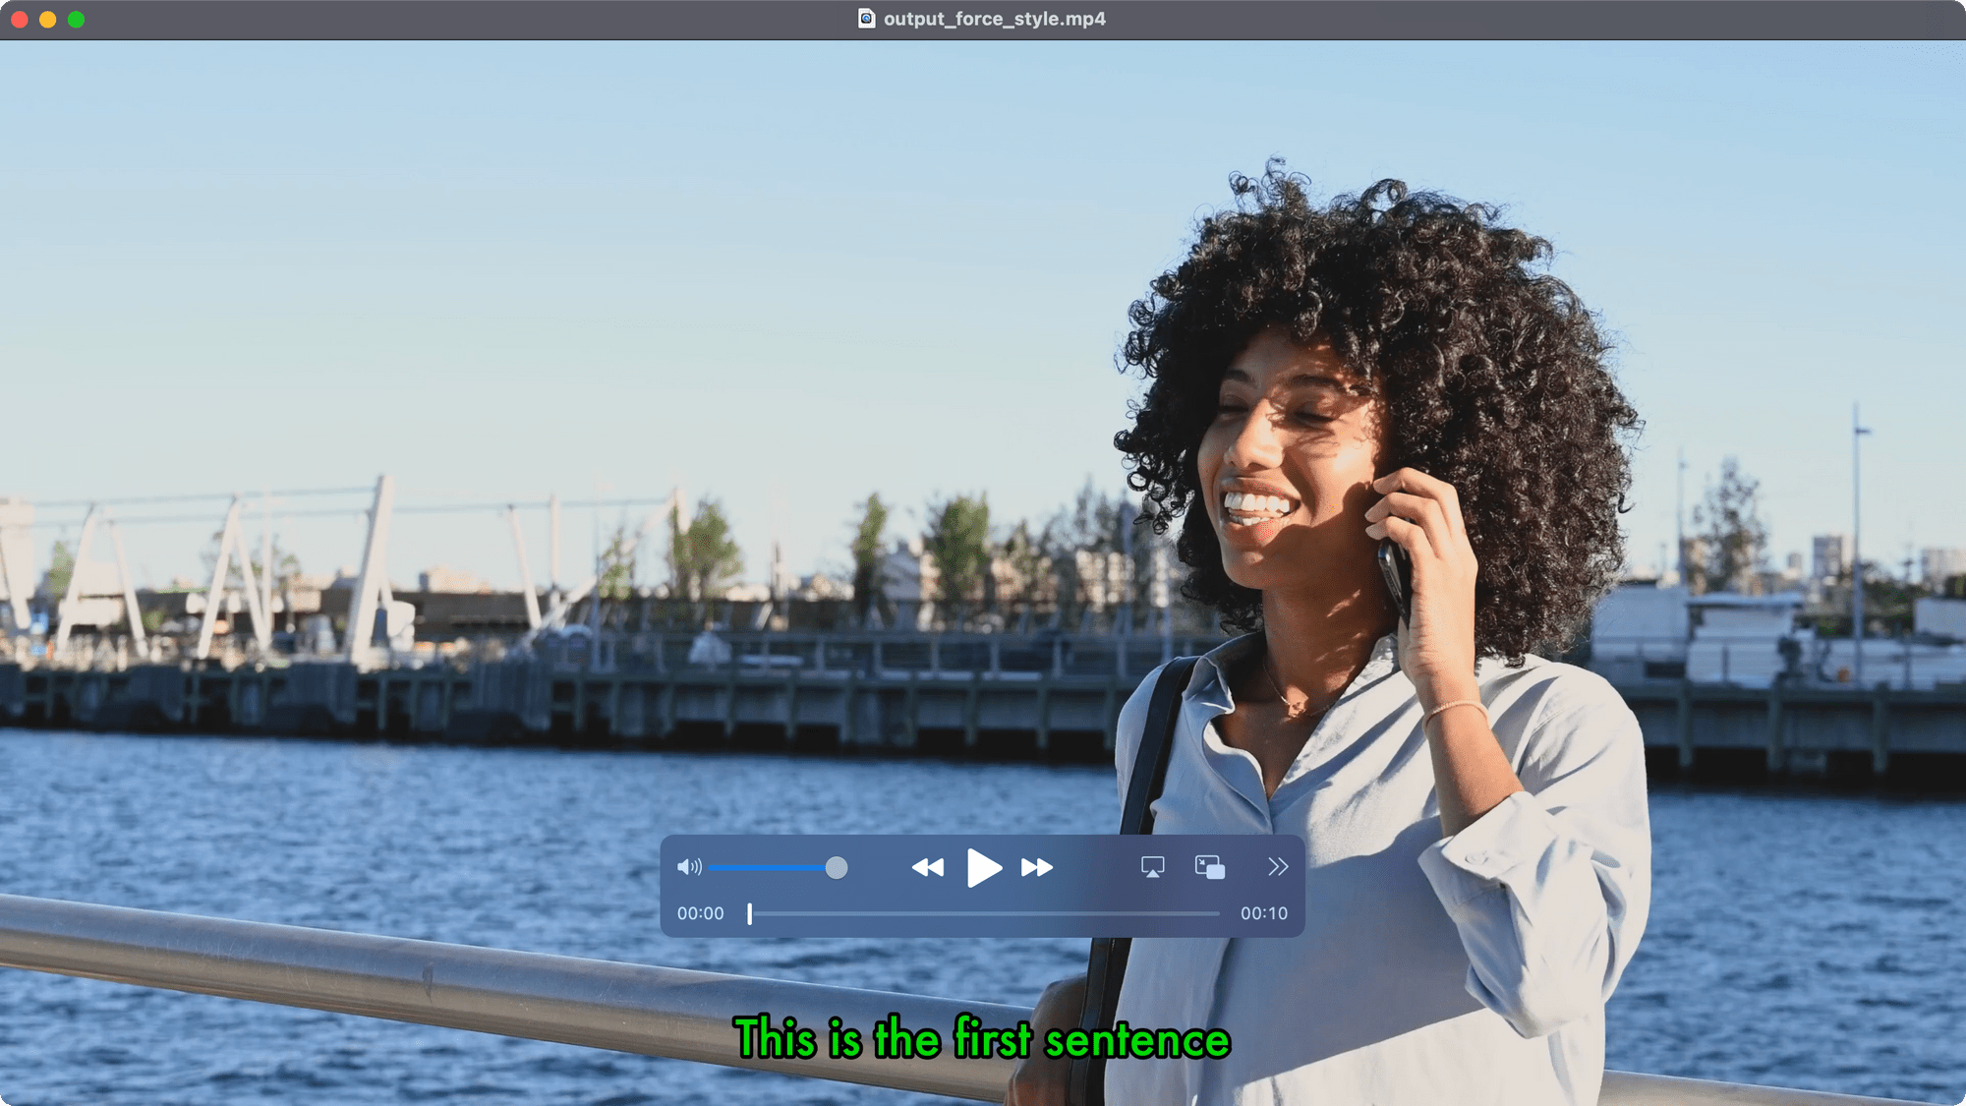Reveal hidden playback options via double-arrow
1966x1106 pixels.
pyautogui.click(x=1278, y=866)
